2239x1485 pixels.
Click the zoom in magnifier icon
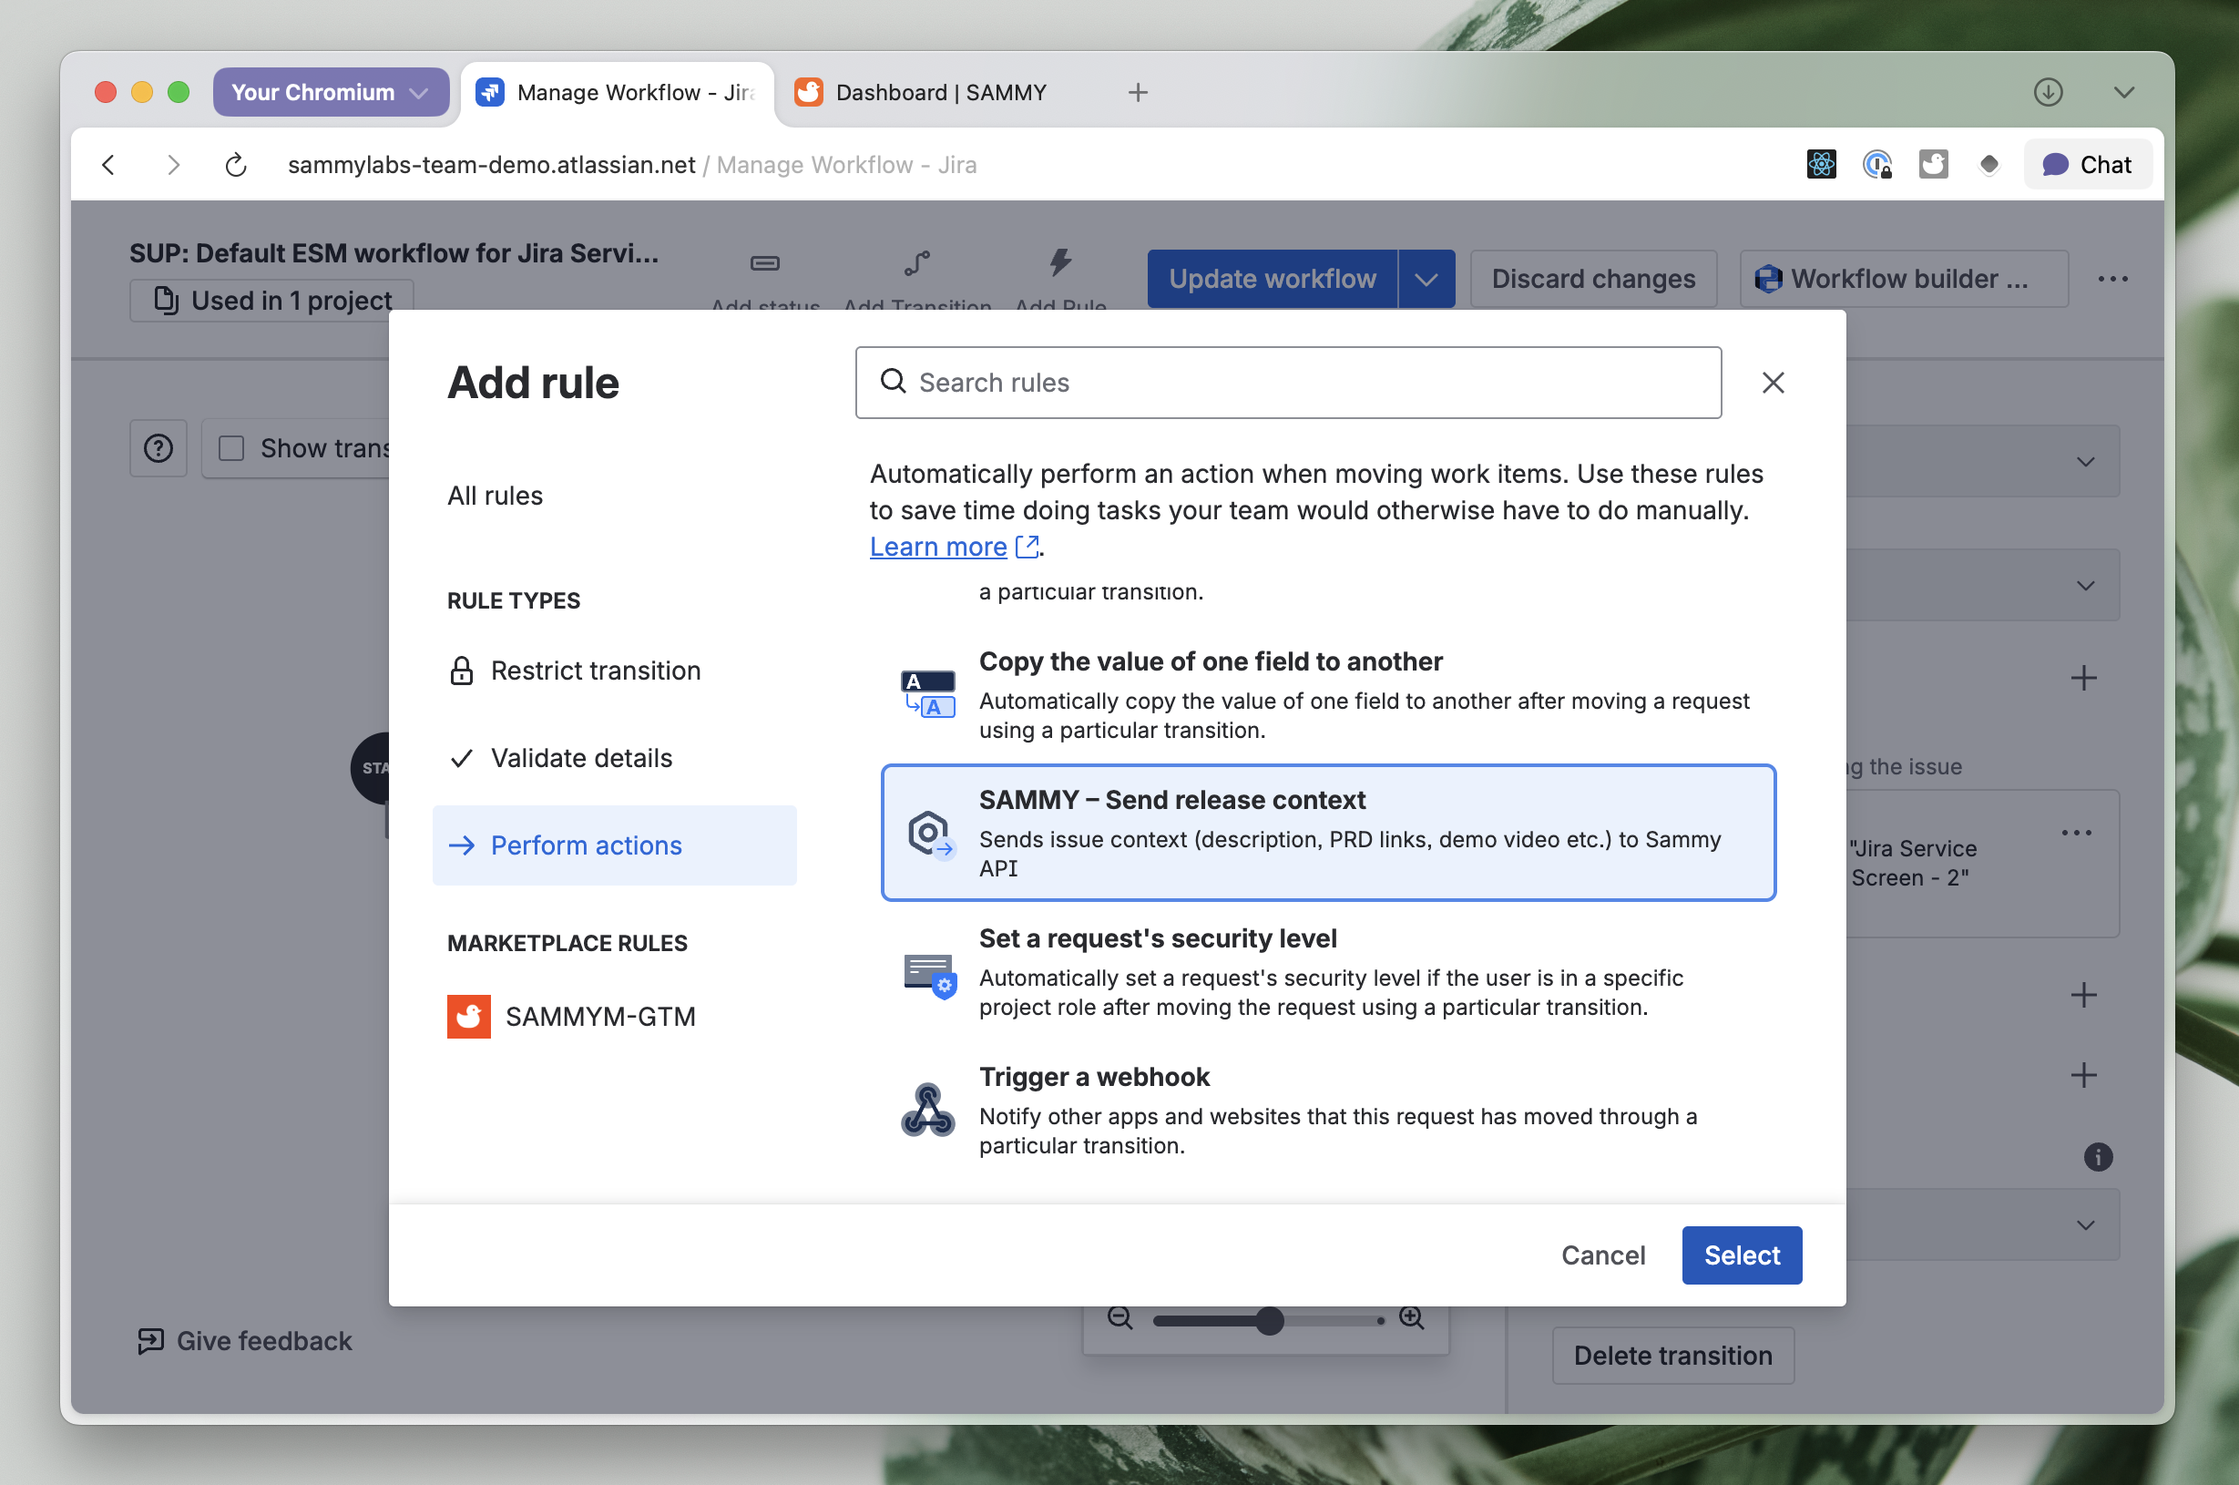[1411, 1317]
